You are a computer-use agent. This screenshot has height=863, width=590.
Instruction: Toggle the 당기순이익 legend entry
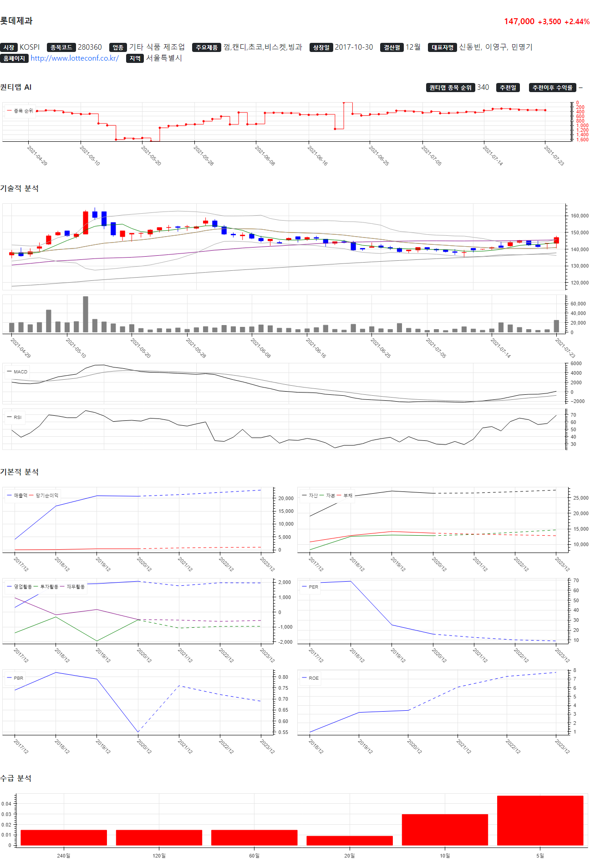point(44,496)
